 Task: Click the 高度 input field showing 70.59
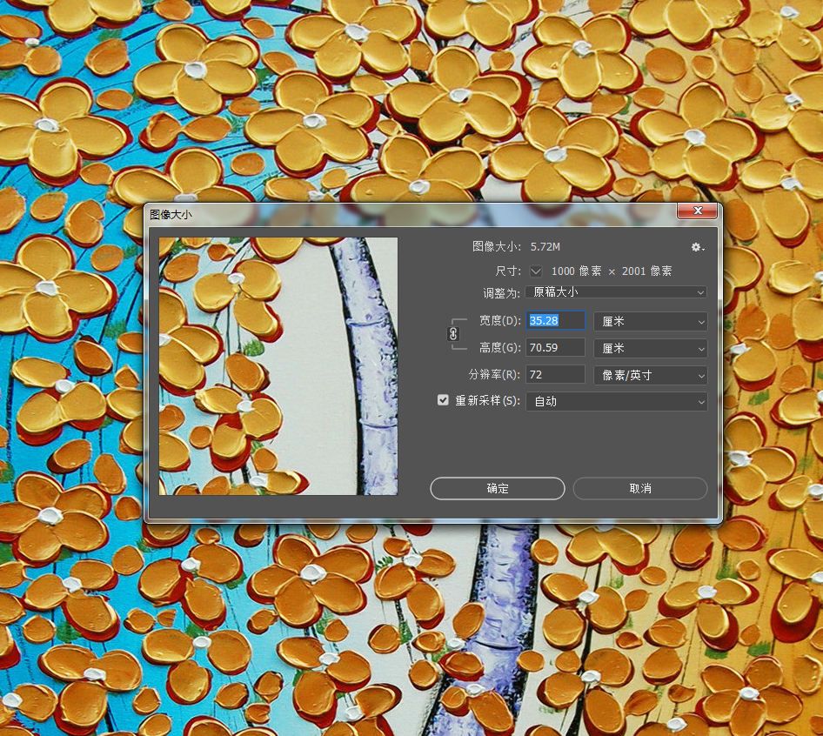pyautogui.click(x=555, y=347)
